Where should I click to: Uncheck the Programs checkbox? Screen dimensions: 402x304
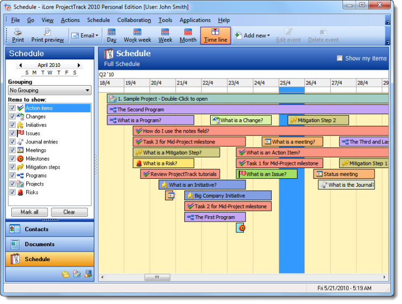(x=12, y=176)
